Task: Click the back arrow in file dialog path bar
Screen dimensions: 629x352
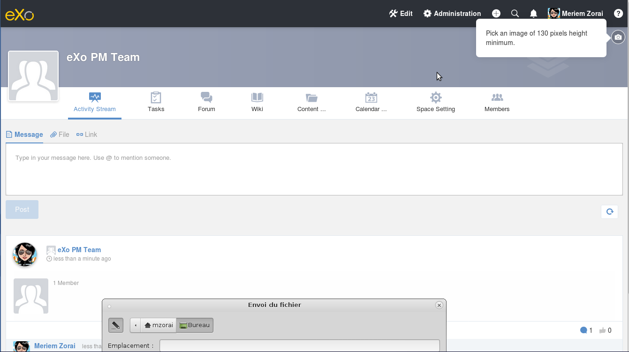Action: 136,325
